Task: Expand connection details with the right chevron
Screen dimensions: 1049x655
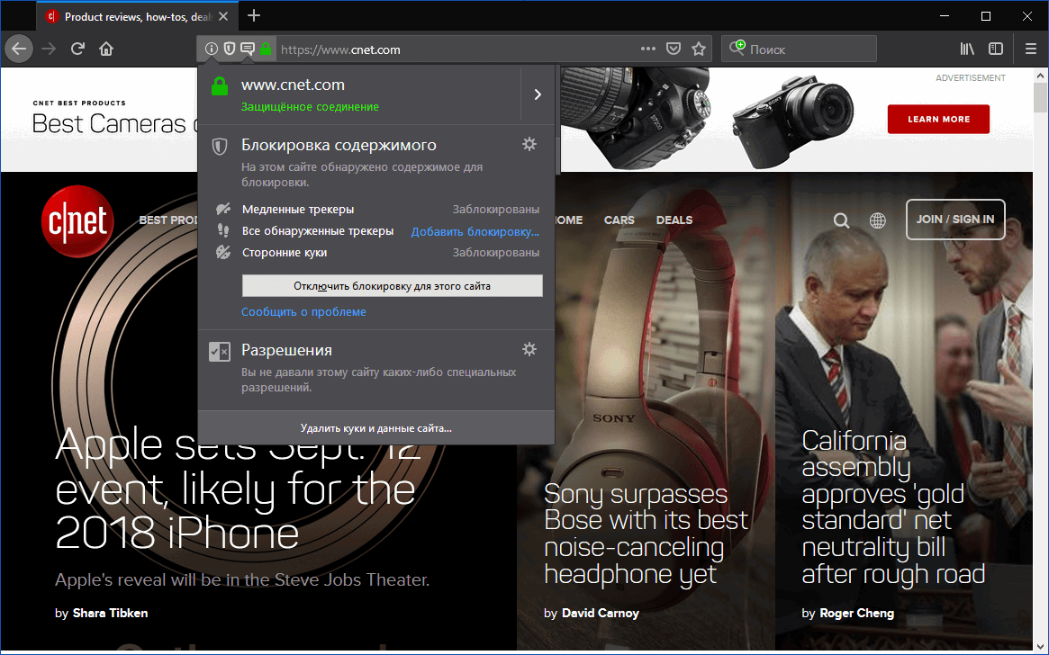Action: pyautogui.click(x=538, y=94)
